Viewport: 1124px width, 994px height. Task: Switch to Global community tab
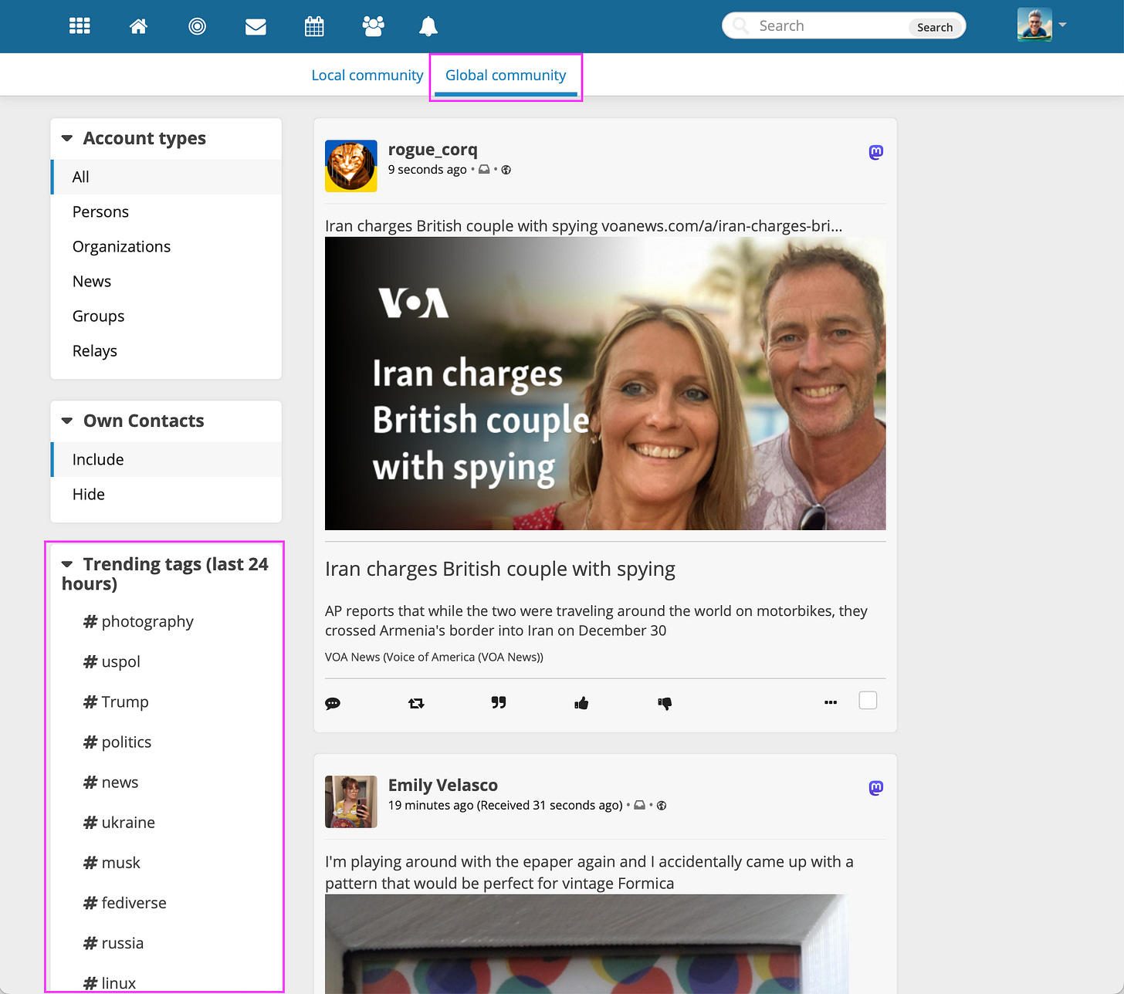pyautogui.click(x=506, y=75)
